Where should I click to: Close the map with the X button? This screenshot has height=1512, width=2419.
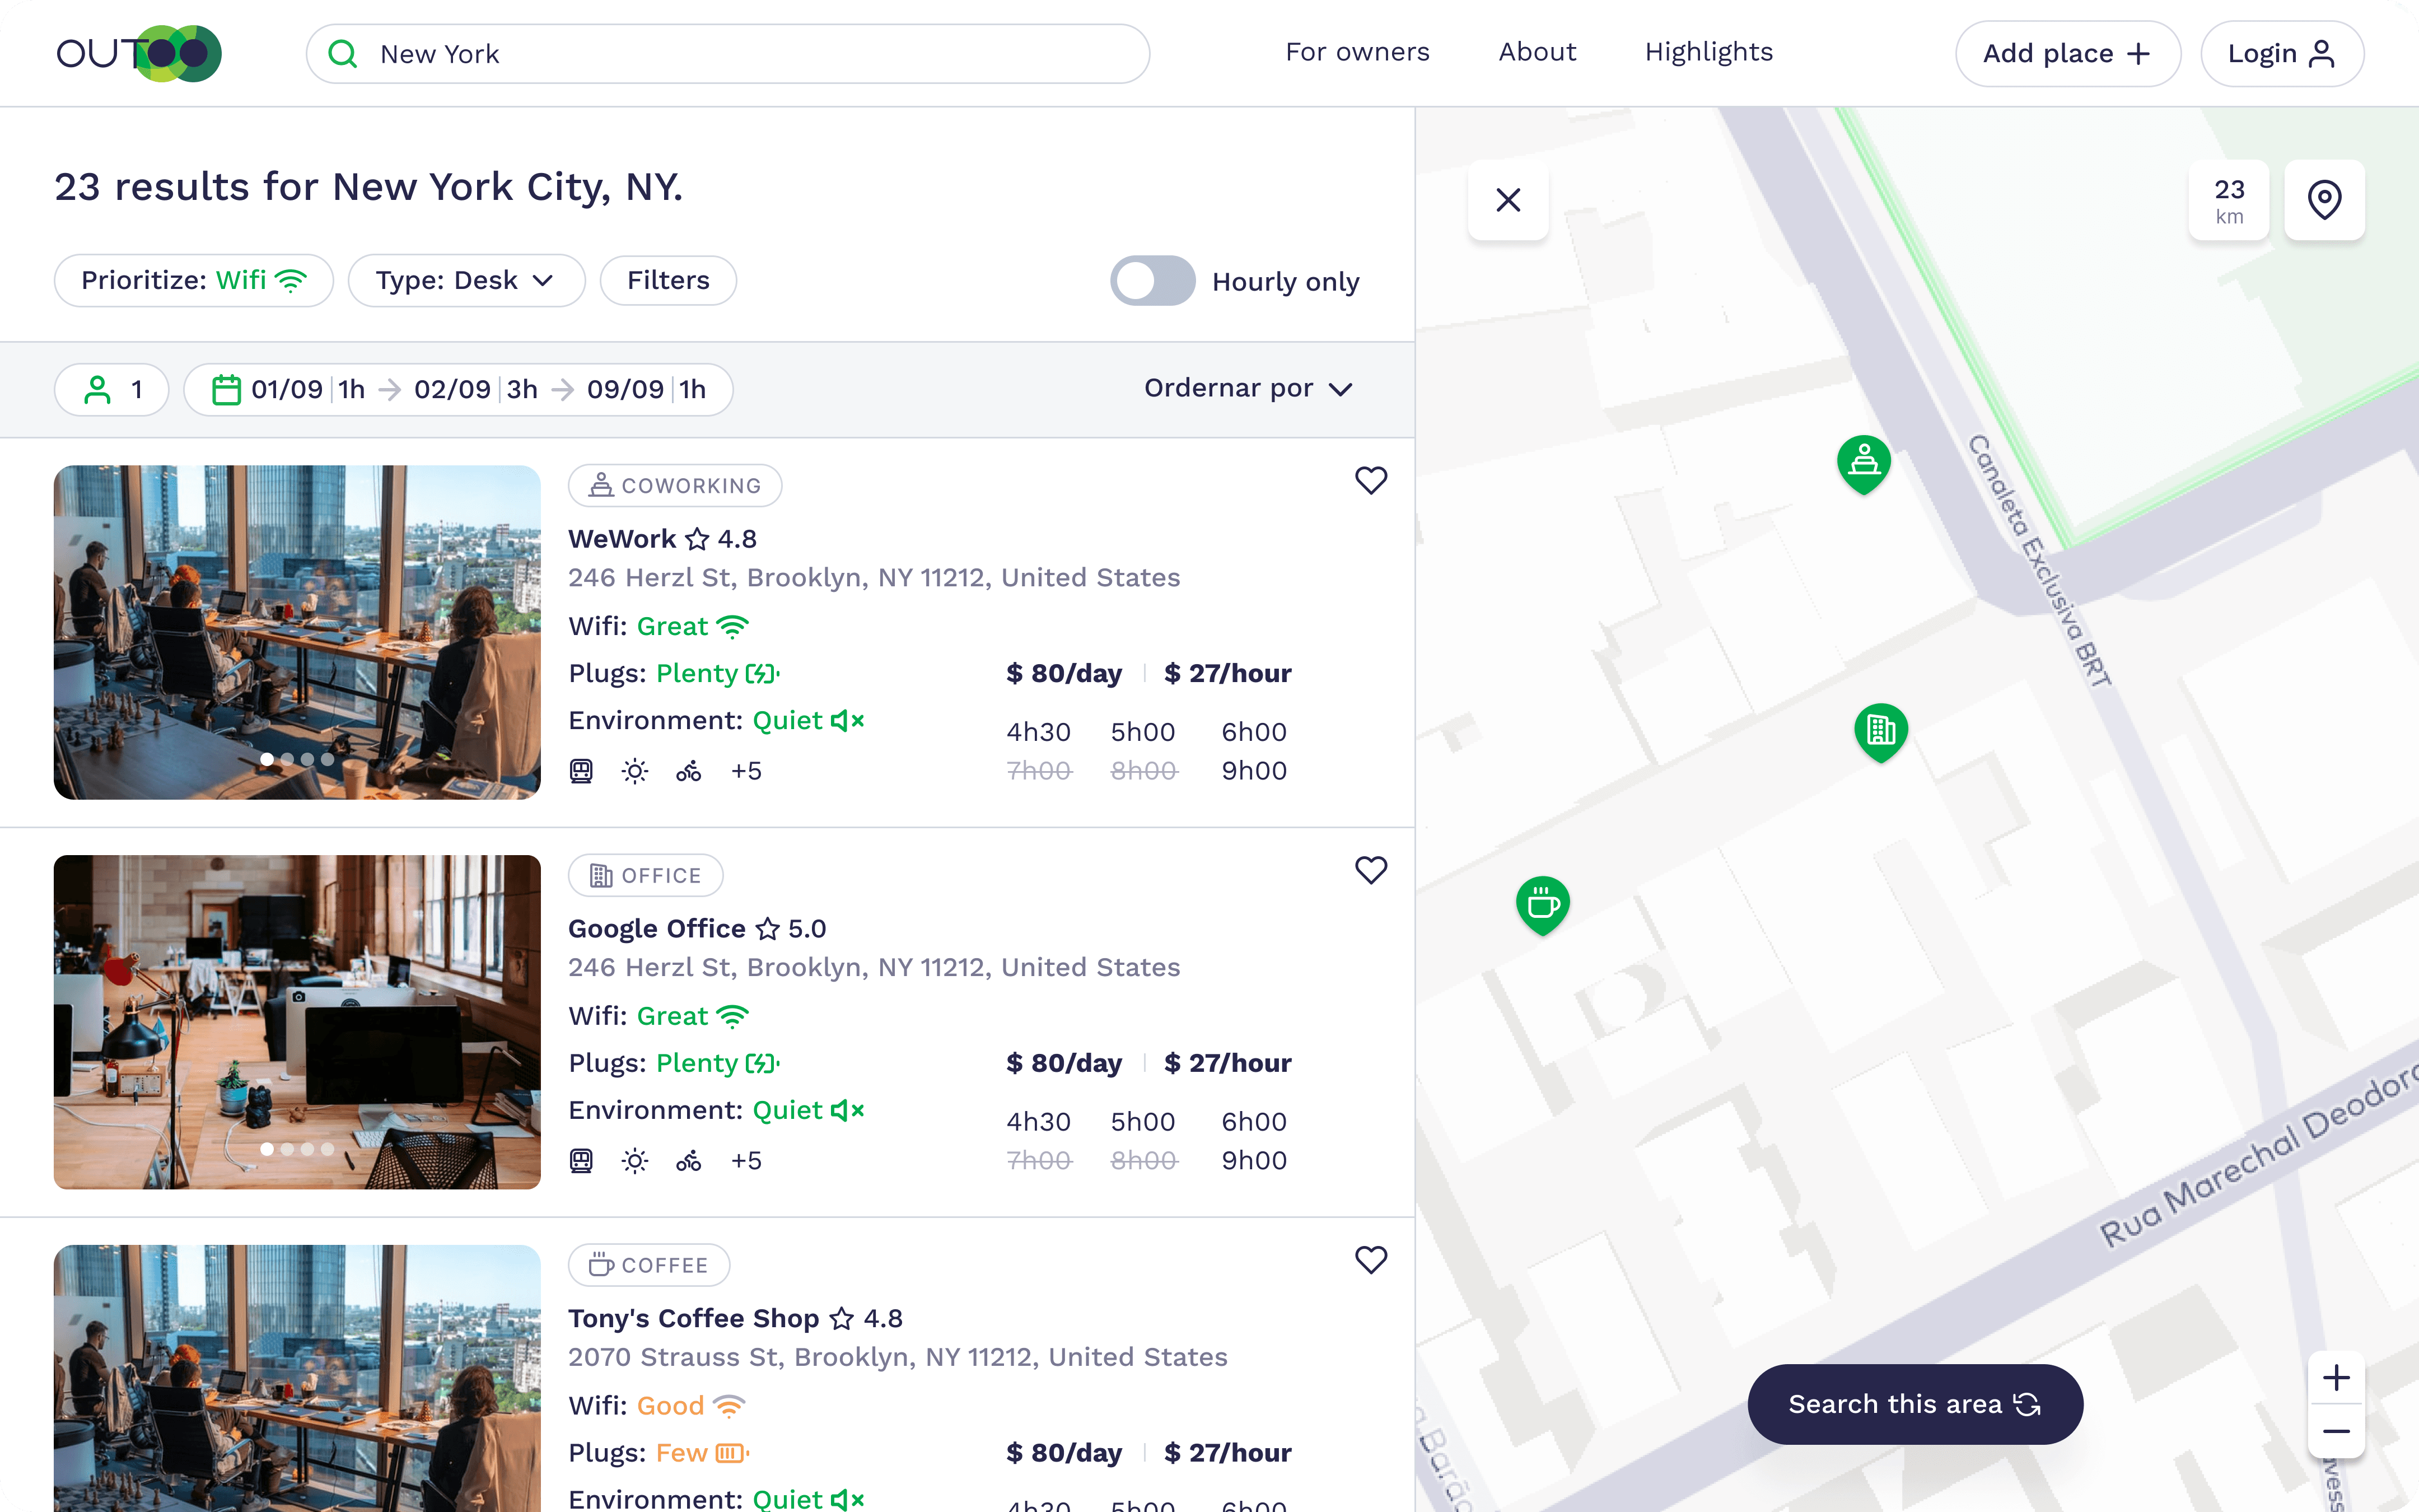(1509, 200)
